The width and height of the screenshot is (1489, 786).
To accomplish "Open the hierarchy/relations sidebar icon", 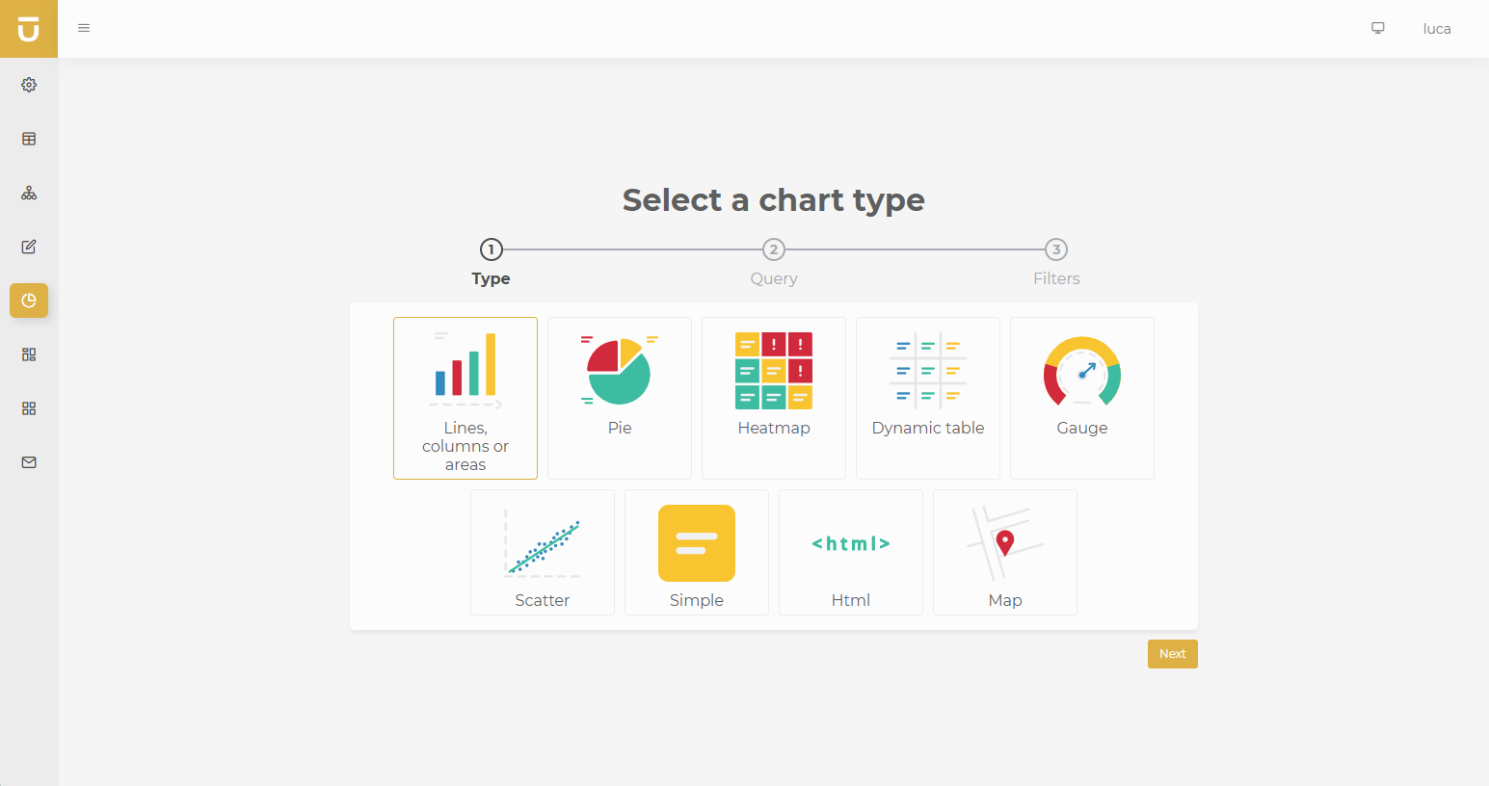I will tap(29, 193).
